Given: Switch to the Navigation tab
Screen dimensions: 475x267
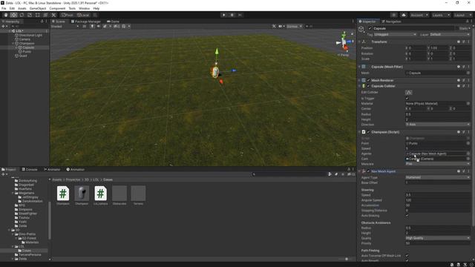Looking at the screenshot, I should pyautogui.click(x=391, y=22).
